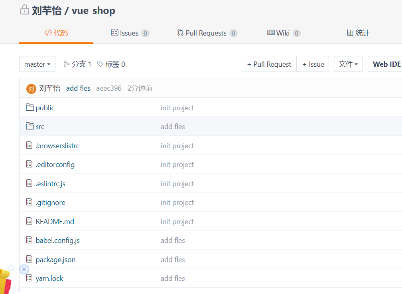The height and width of the screenshot is (294, 402).
Task: Open the 统计 statistics tab
Action: coord(358,33)
